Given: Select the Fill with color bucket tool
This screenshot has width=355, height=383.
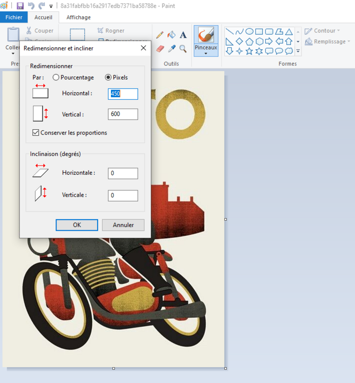Looking at the screenshot, I should coord(171,34).
